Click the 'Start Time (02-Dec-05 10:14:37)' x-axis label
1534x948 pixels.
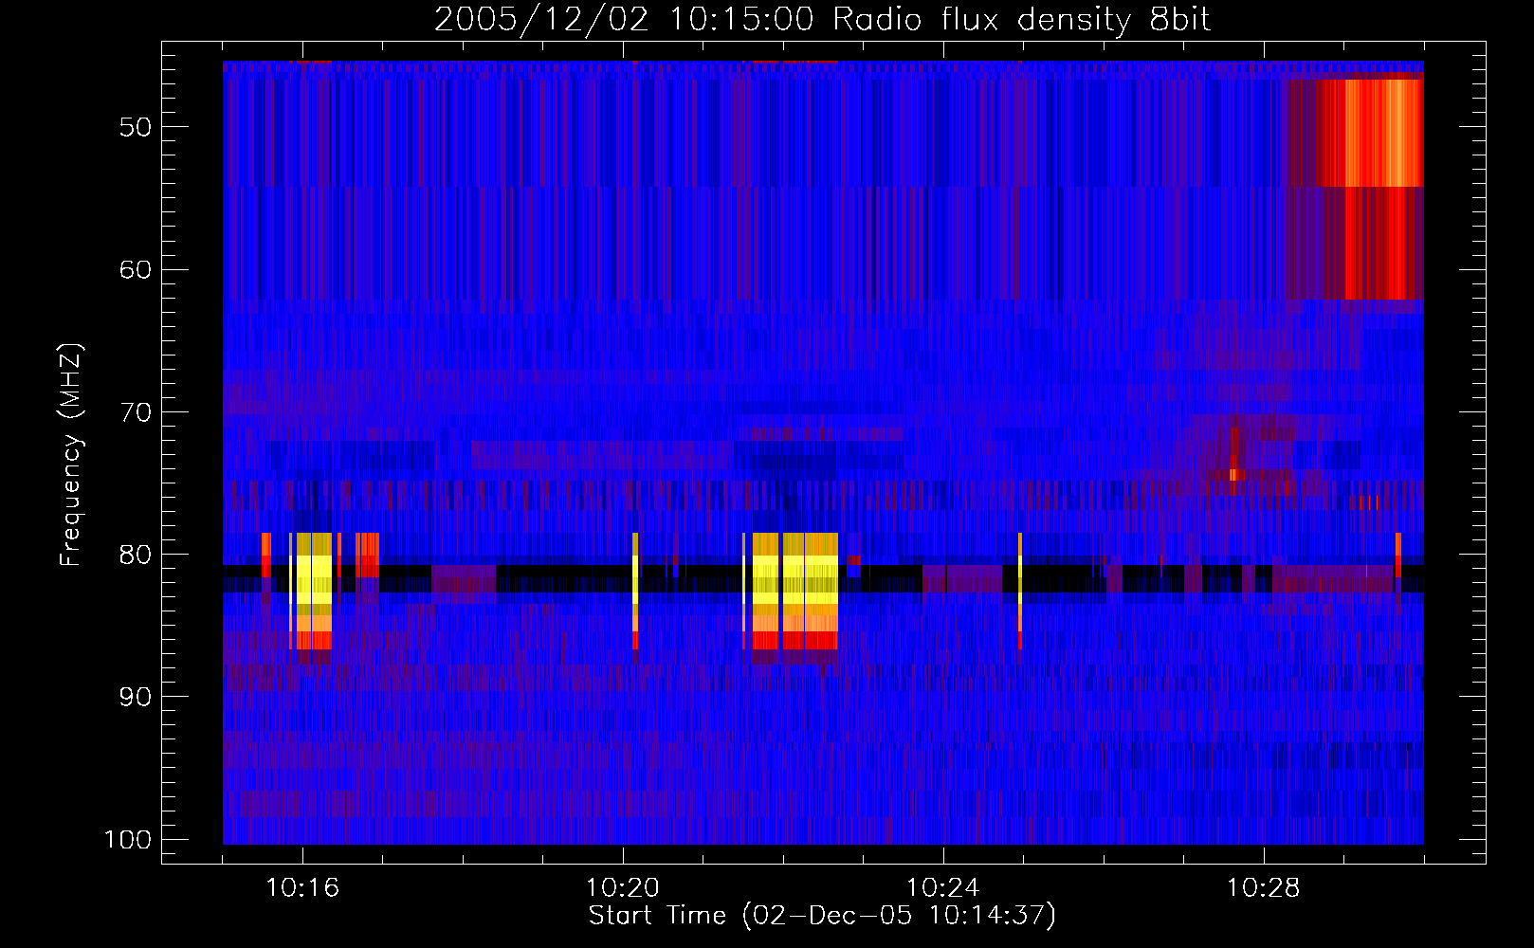822,916
